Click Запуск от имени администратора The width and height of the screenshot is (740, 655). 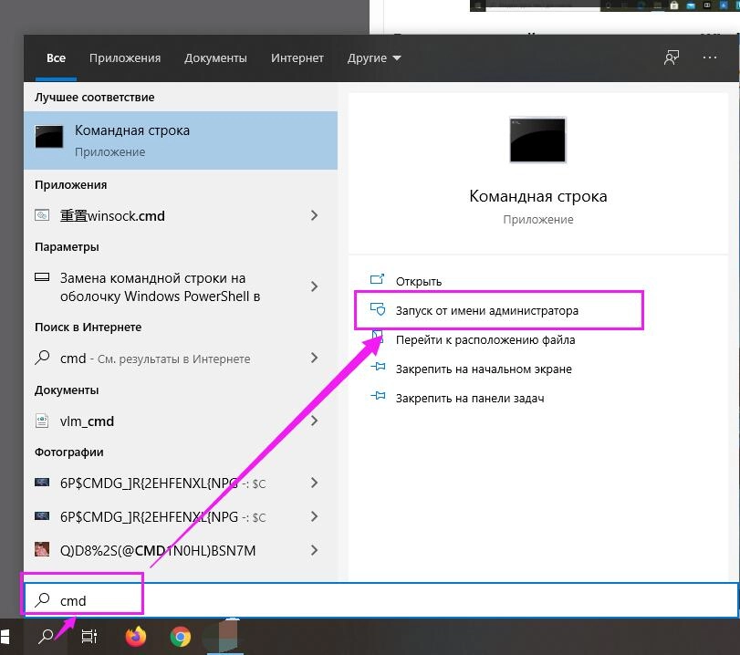click(x=486, y=311)
